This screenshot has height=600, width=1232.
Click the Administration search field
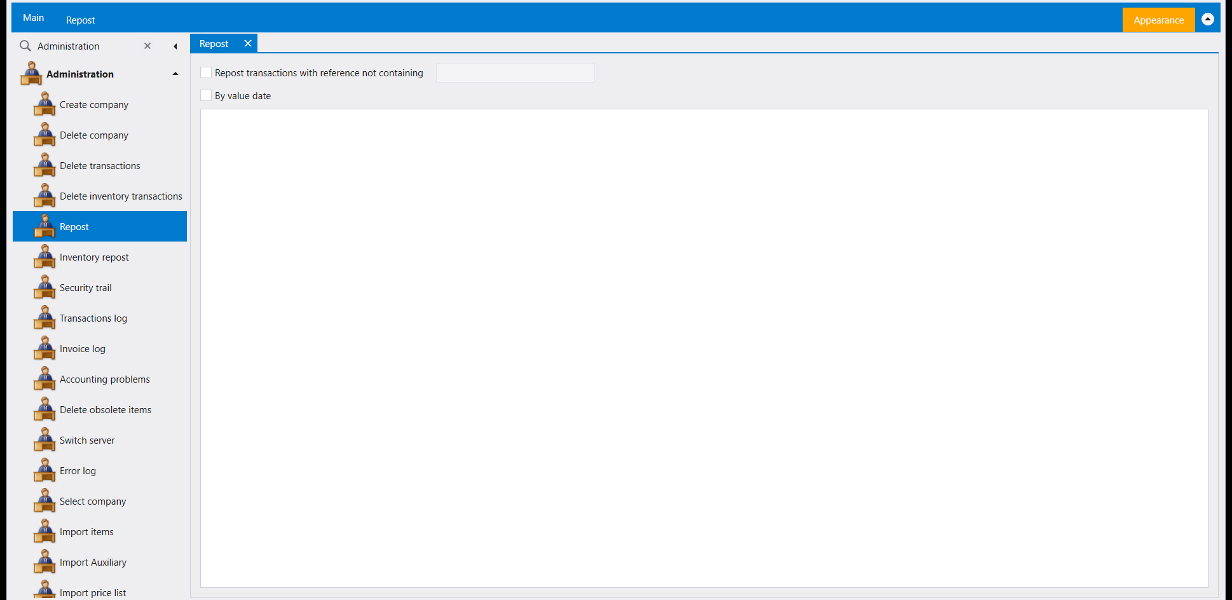pos(87,46)
